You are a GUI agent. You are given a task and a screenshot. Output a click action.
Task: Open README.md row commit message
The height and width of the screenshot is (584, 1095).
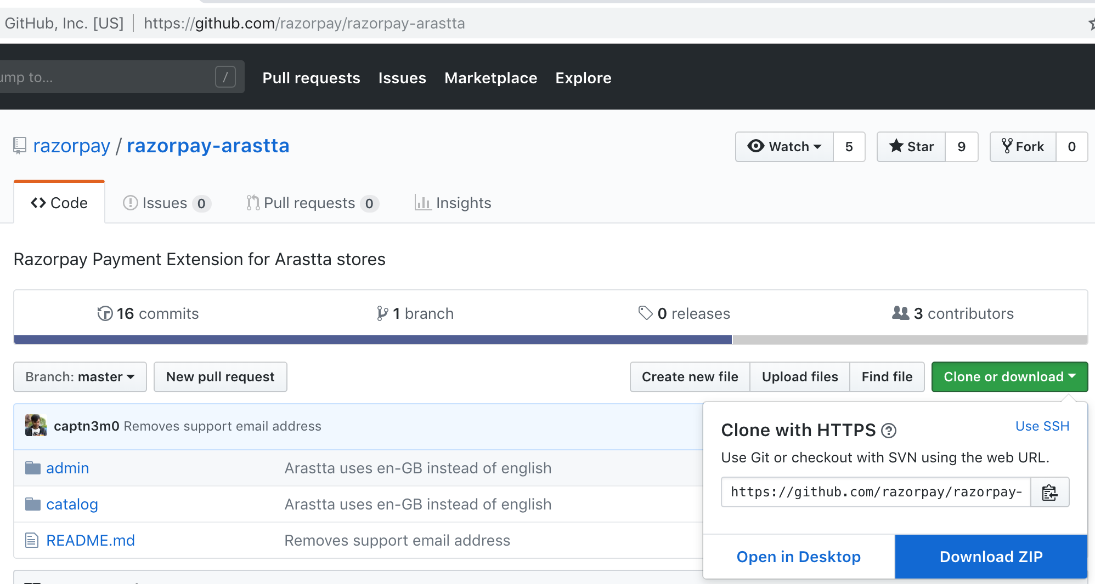click(397, 540)
